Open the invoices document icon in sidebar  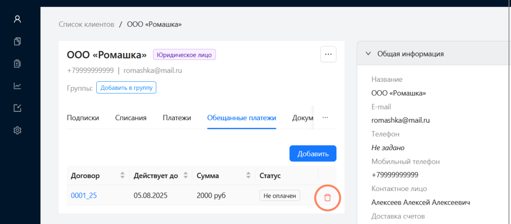(17, 64)
